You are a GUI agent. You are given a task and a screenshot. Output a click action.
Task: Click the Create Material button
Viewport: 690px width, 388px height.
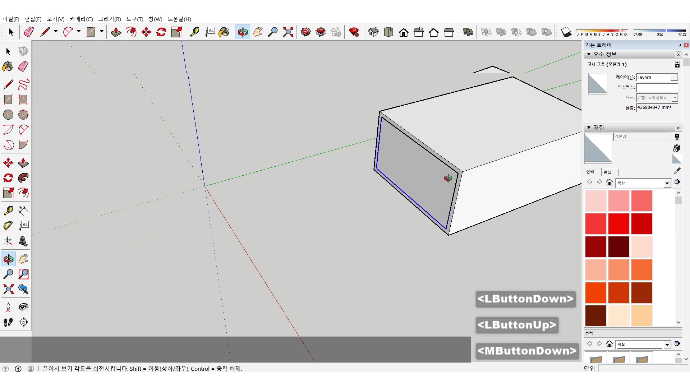(x=677, y=148)
